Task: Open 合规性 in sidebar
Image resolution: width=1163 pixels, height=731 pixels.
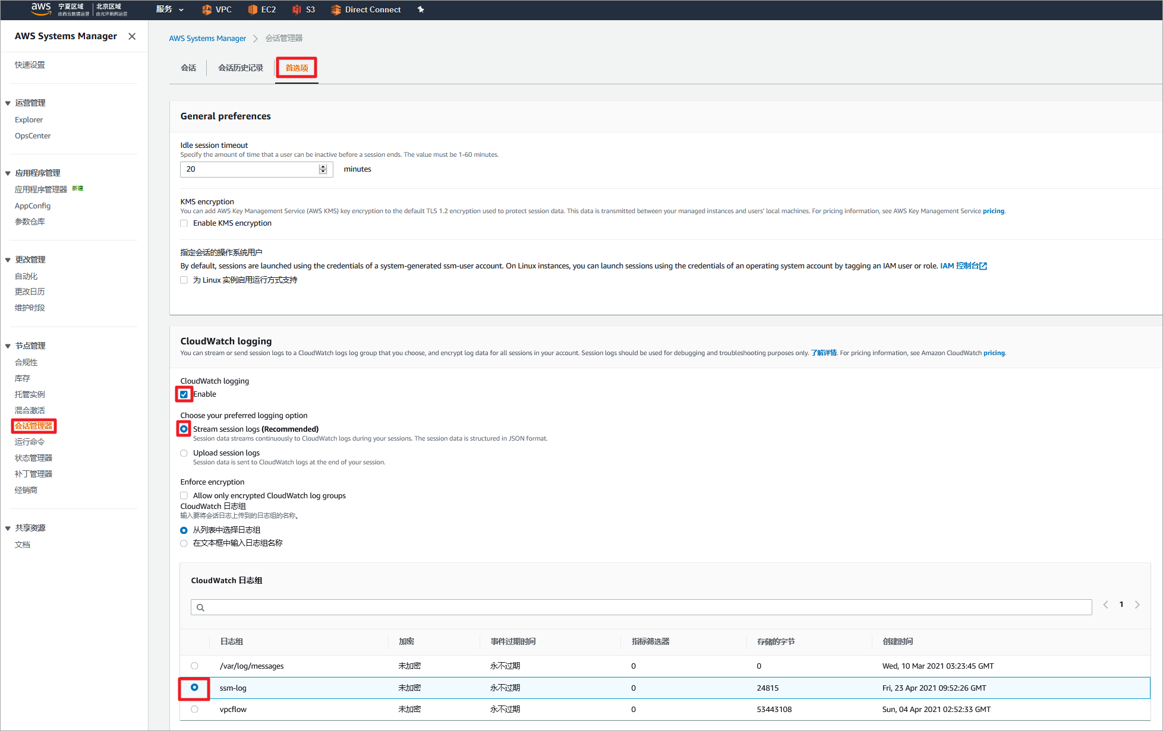Action: (26, 362)
